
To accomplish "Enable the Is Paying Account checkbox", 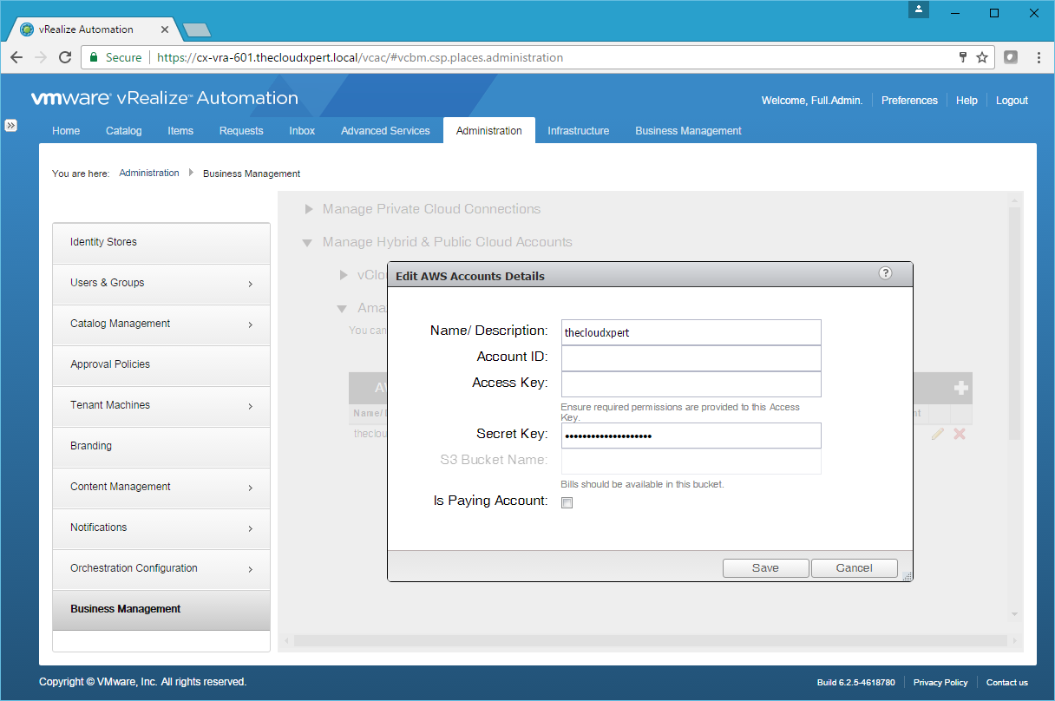I will (567, 502).
